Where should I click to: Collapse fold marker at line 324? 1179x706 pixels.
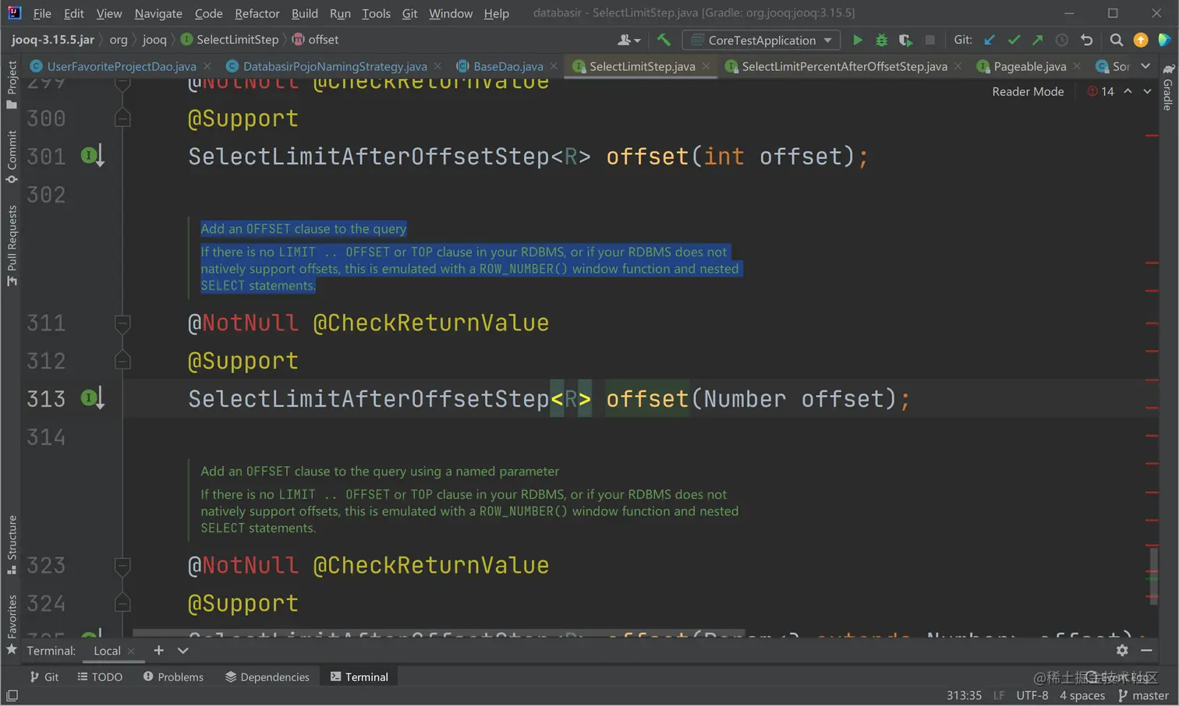coord(122,603)
